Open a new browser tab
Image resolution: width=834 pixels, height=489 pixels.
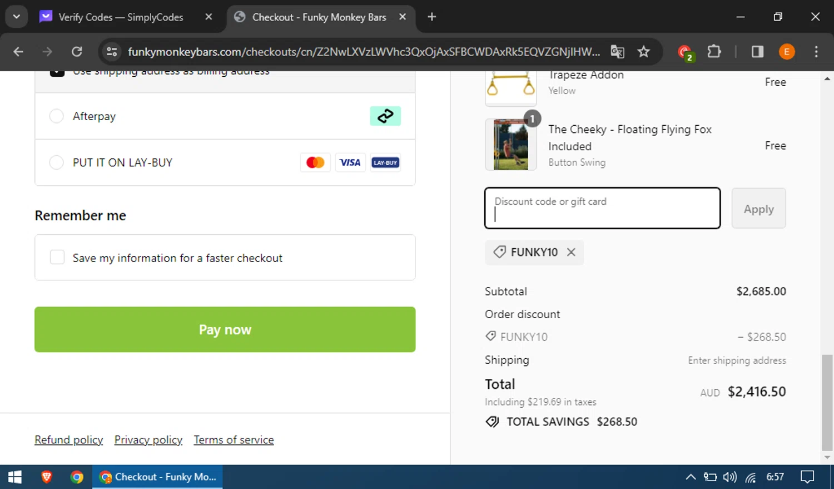point(432,17)
